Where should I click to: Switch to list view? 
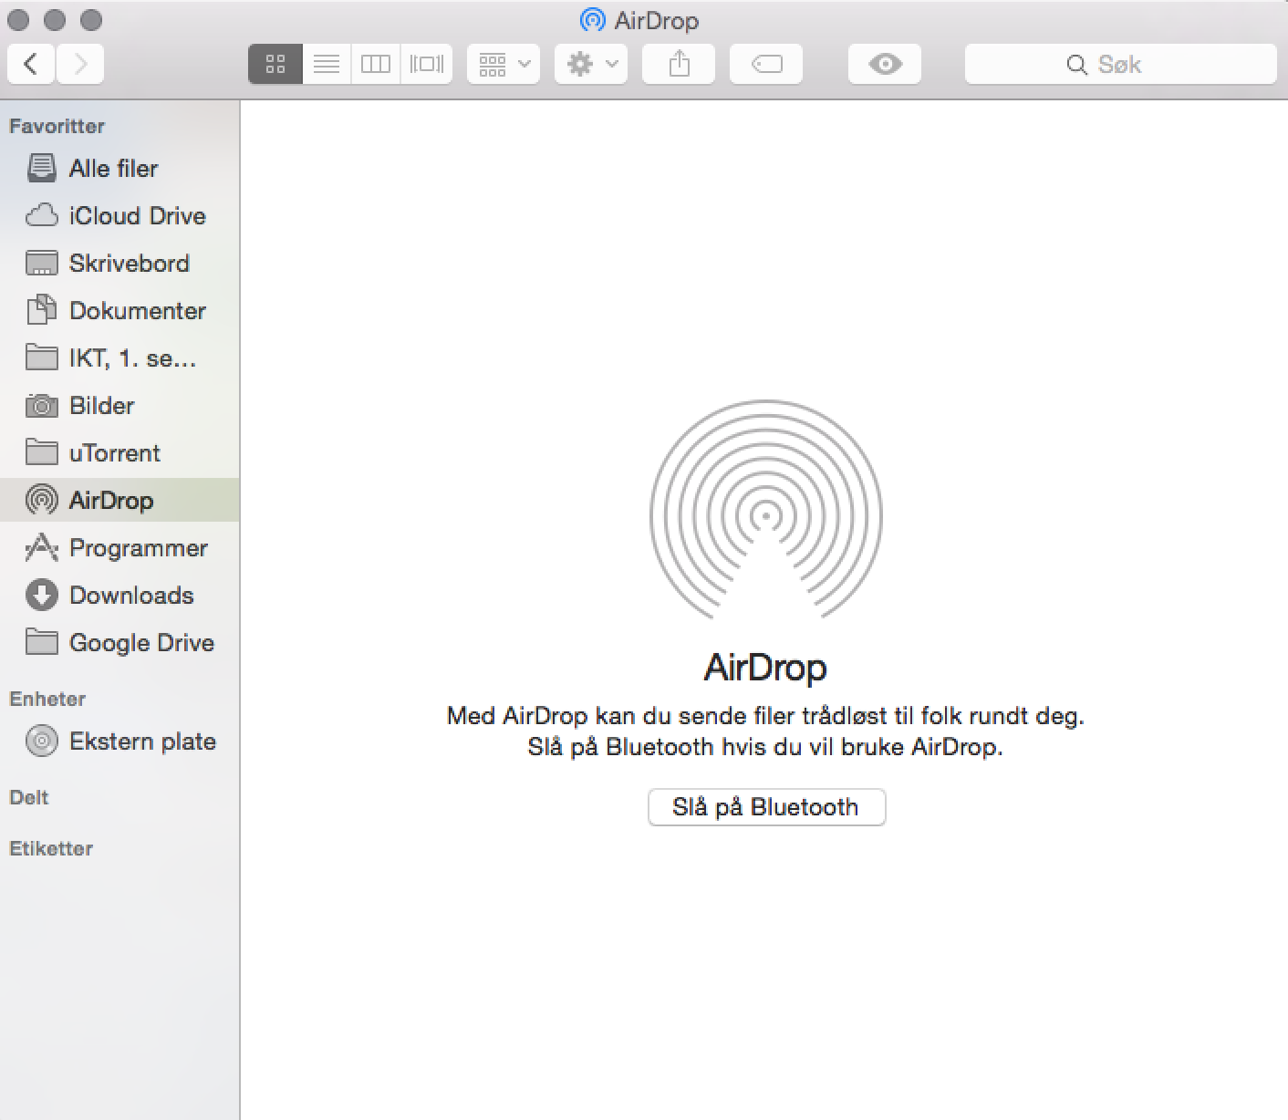[327, 64]
